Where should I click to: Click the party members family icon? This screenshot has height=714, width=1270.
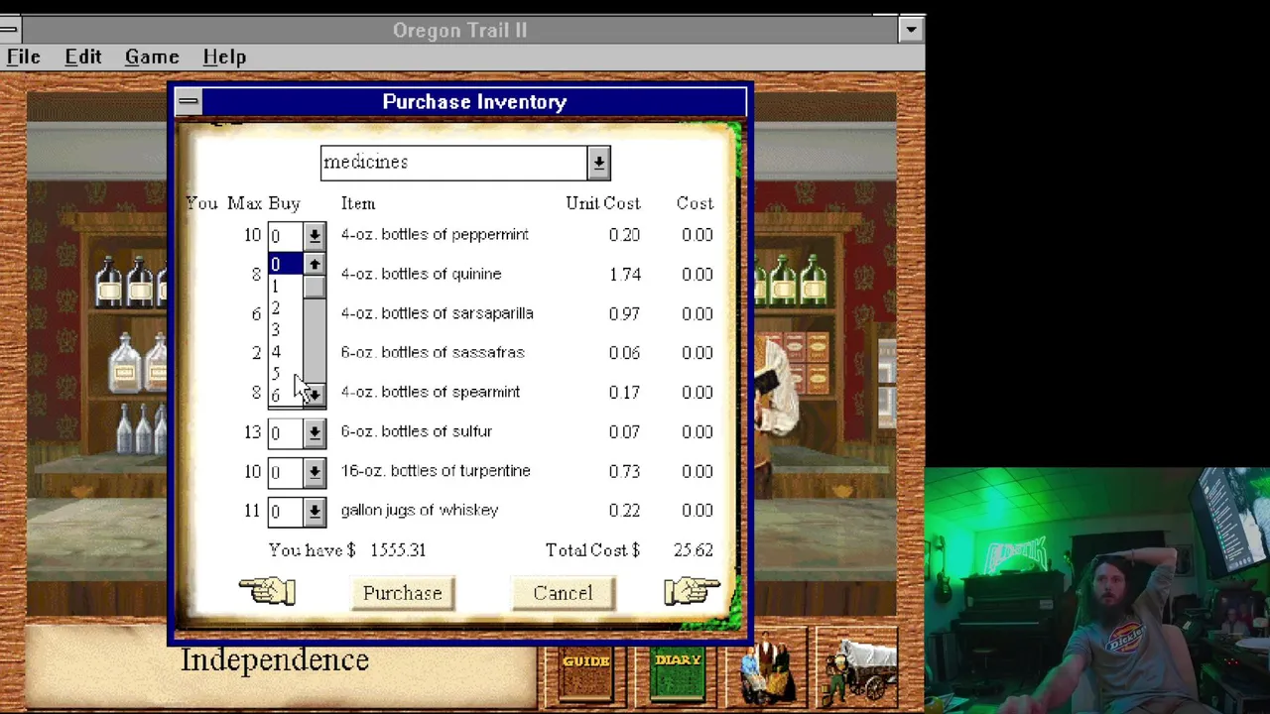pyautogui.click(x=765, y=668)
